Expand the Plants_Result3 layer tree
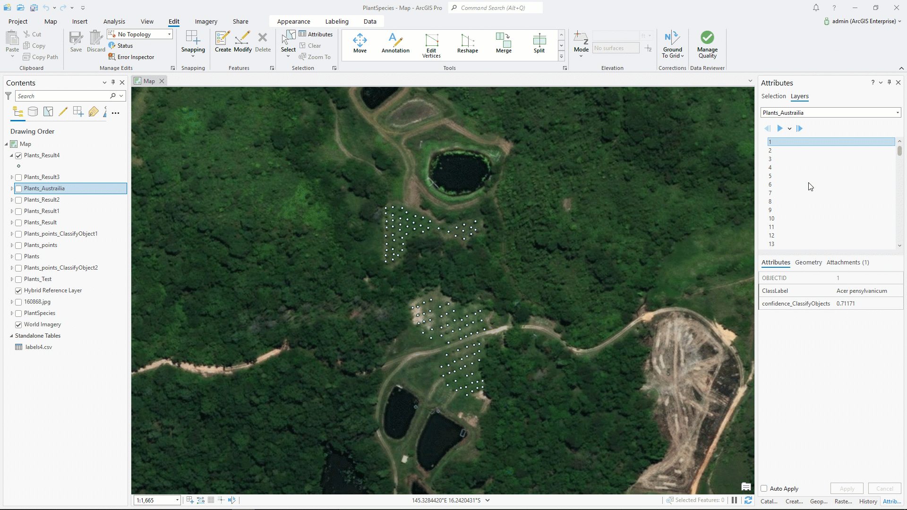907x510 pixels. click(x=12, y=177)
